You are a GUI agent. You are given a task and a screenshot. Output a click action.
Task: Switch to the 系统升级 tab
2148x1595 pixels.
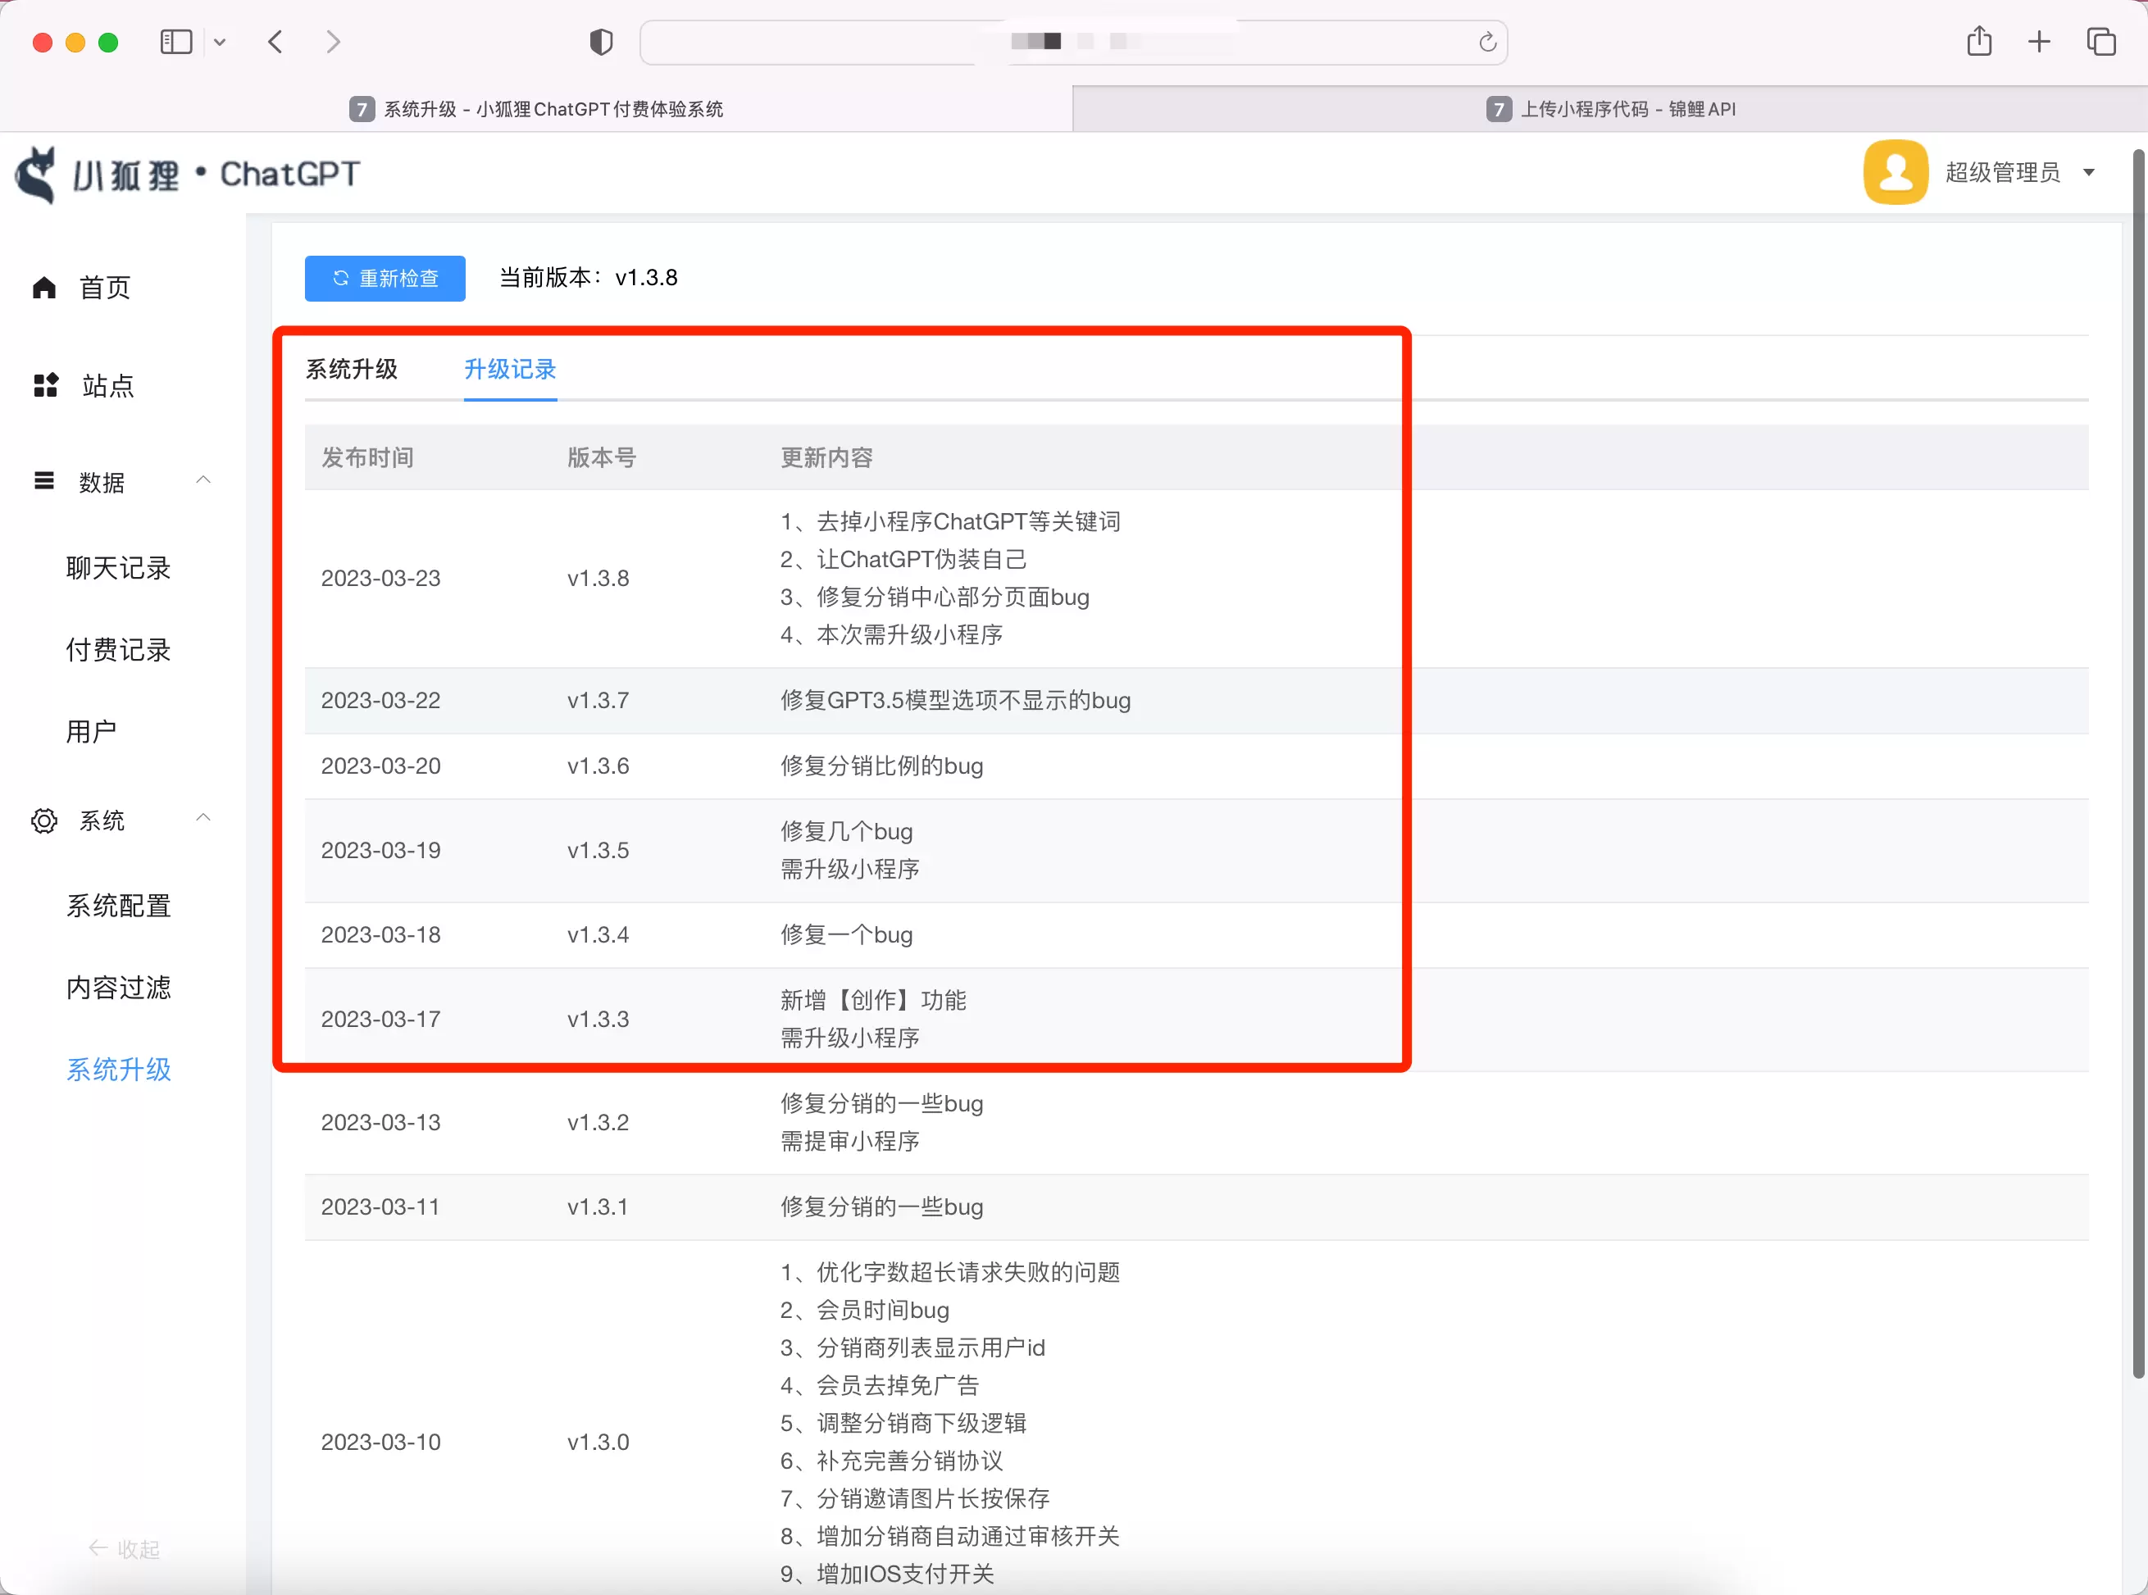[x=352, y=369]
